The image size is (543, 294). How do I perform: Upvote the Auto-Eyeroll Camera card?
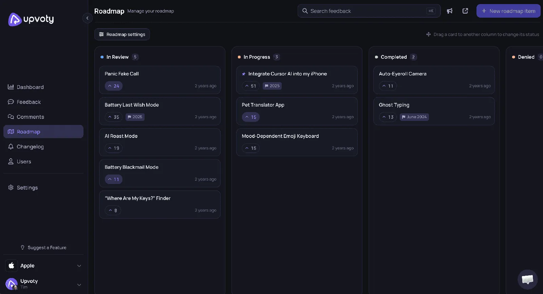(x=388, y=86)
